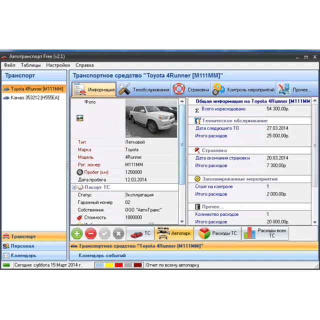Click the bar chart icon on Расходы всех ТС
Image resolution: width=320 pixels, height=320 pixels.
pyautogui.click(x=249, y=233)
